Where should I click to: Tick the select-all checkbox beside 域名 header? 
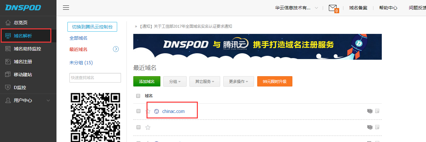point(138,96)
